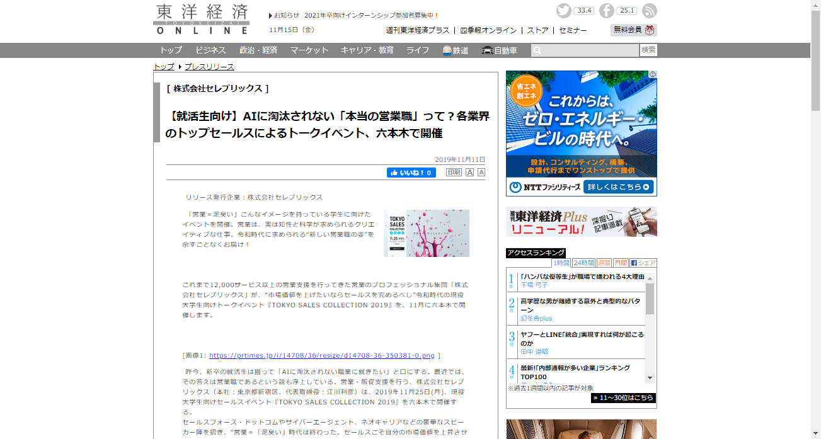Open the トップ navigation menu item
The image size is (821, 439).
[171, 50]
